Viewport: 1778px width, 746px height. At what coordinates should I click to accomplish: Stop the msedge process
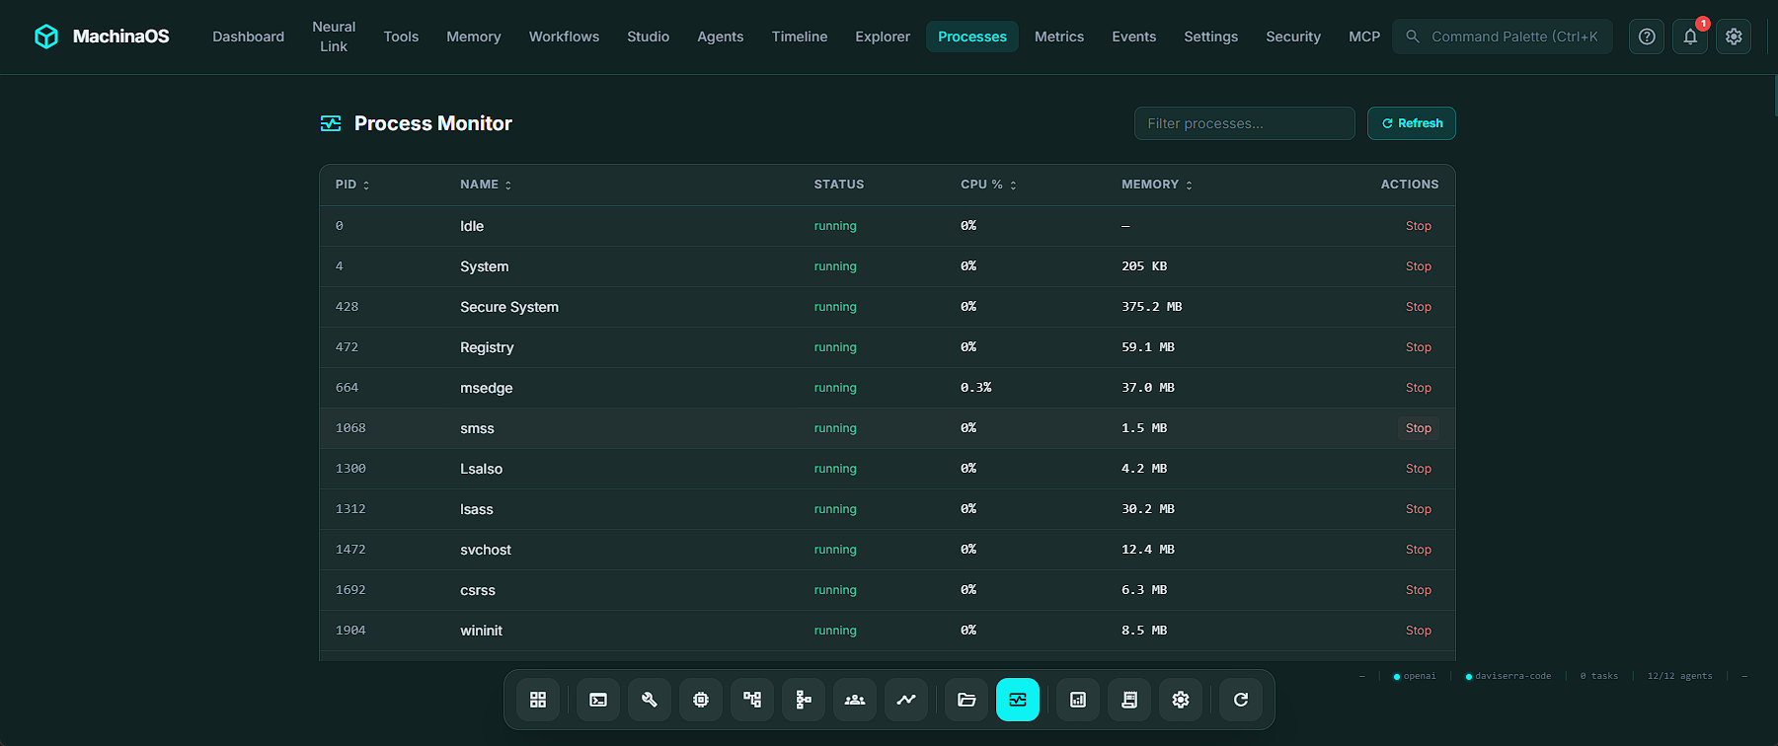(x=1419, y=388)
